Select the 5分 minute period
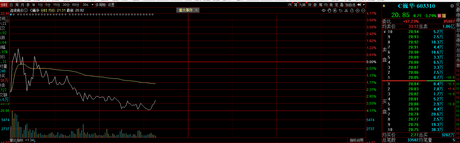The width and height of the screenshot is (460, 143). [x=48, y=5]
